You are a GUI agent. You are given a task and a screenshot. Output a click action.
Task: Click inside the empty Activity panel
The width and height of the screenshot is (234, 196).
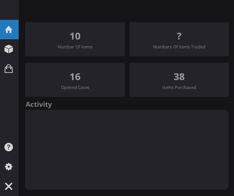127,150
